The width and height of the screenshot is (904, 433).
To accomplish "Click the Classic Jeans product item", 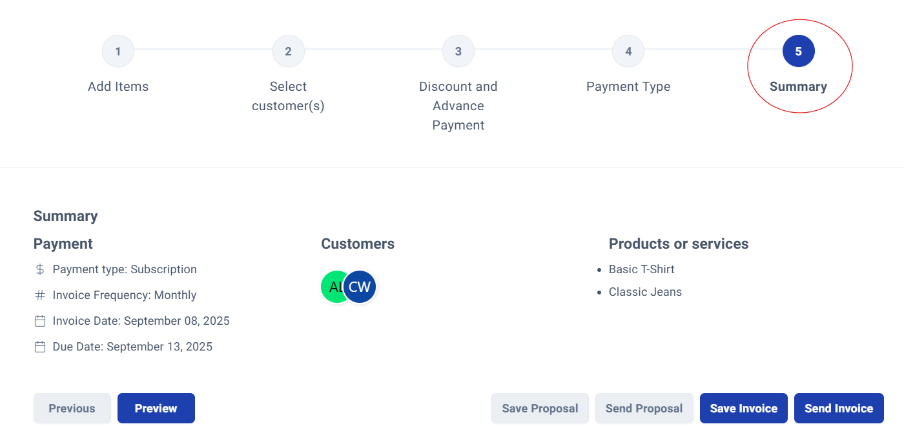I will point(645,292).
